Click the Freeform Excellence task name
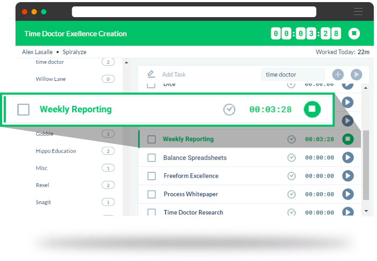377x261 pixels. pyautogui.click(x=191, y=176)
